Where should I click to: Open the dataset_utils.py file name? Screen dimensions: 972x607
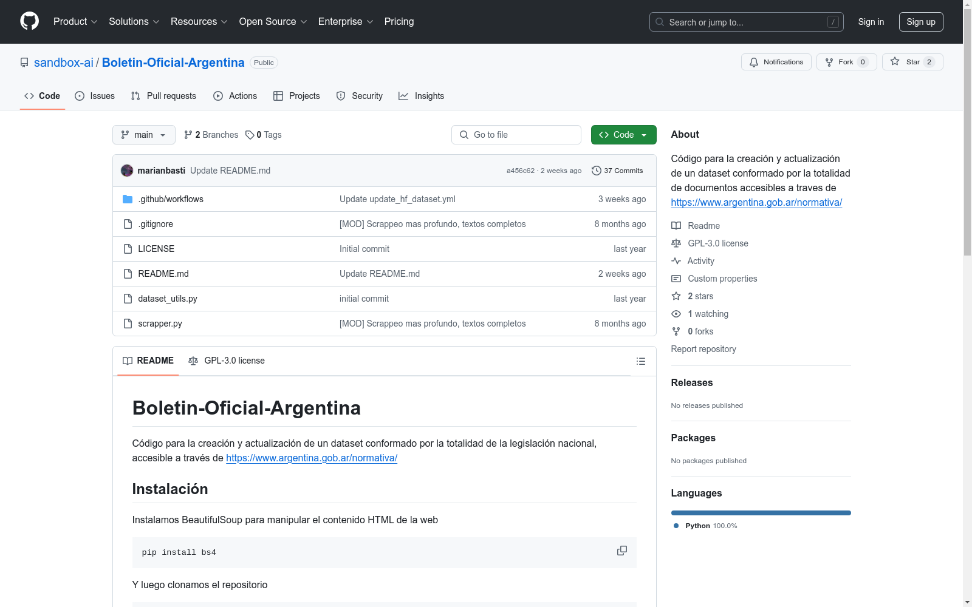pyautogui.click(x=168, y=299)
